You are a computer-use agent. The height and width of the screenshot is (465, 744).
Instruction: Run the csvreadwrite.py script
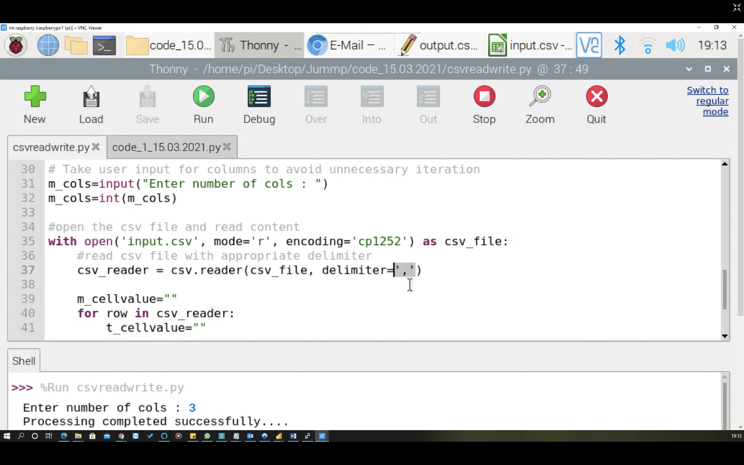click(x=203, y=105)
